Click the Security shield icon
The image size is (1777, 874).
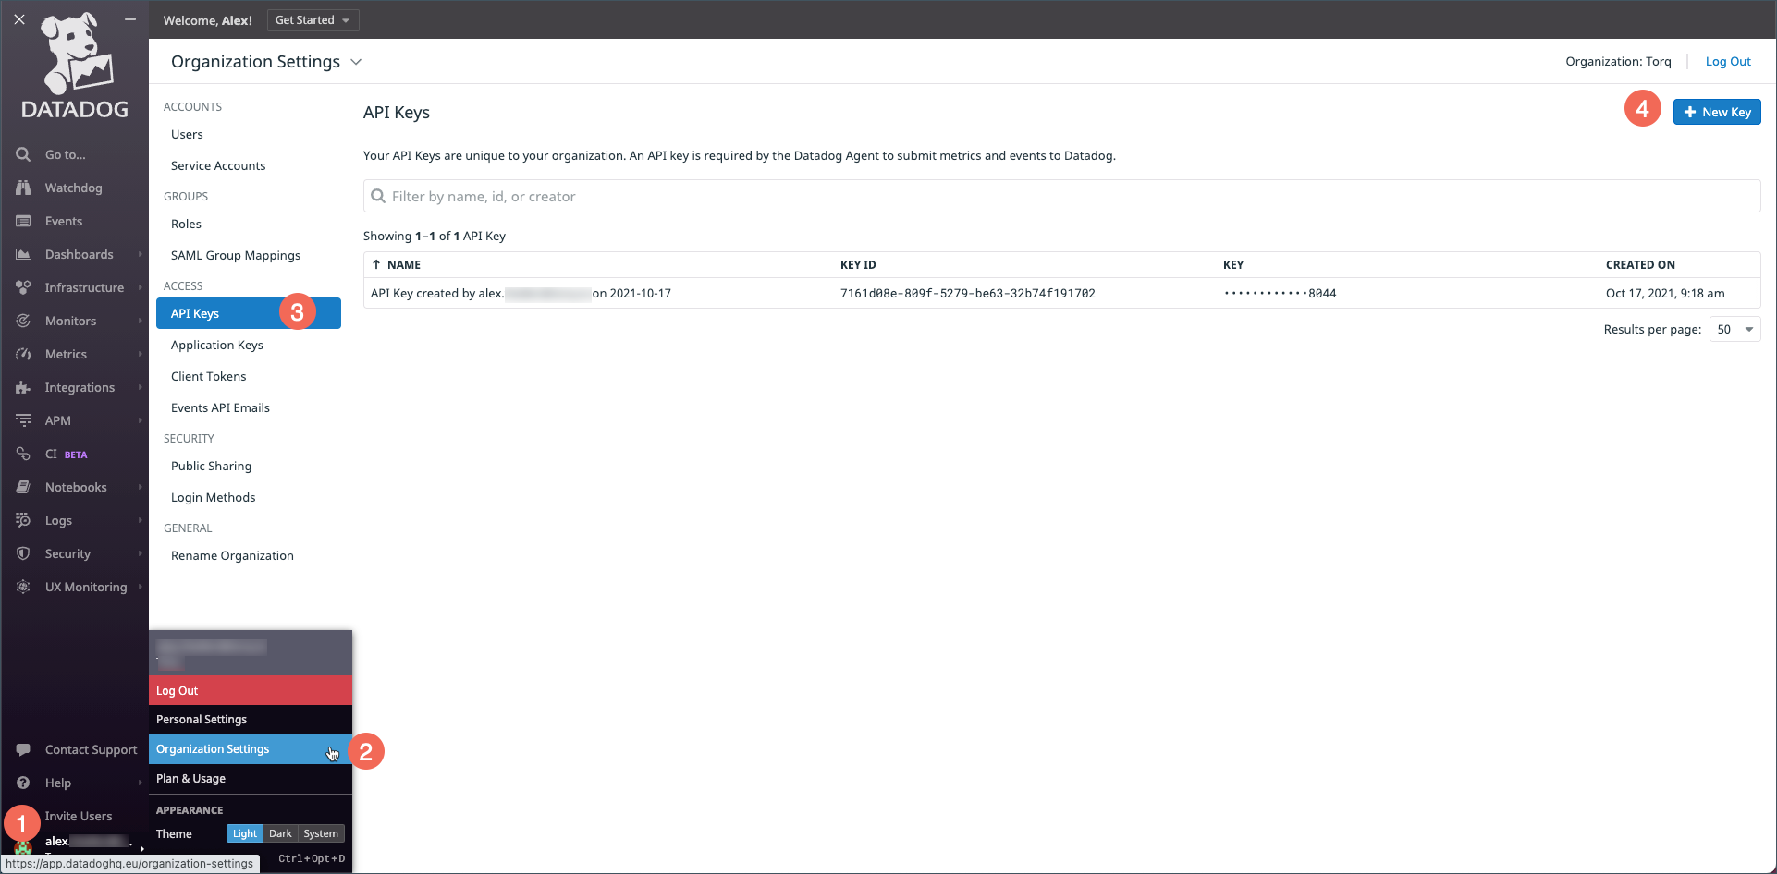point(23,553)
